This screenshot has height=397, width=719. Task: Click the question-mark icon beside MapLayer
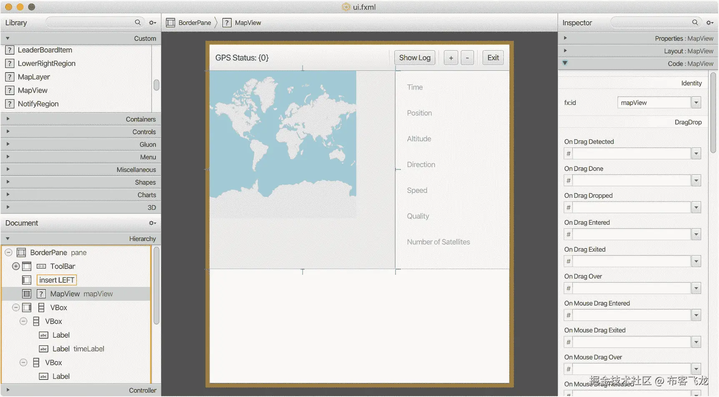[x=10, y=77]
